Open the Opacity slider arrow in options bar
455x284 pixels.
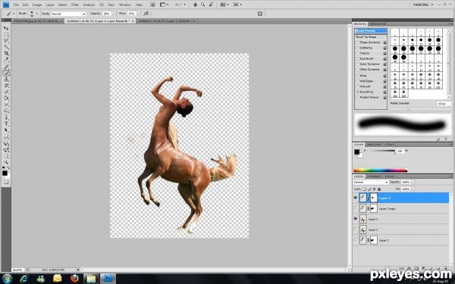click(x=114, y=14)
